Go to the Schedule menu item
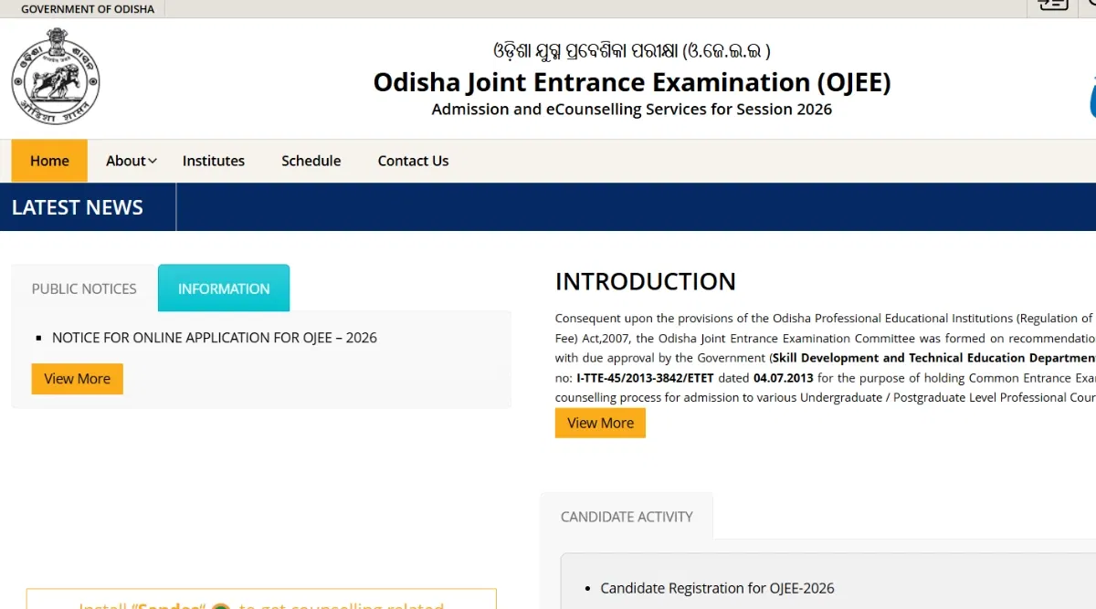 click(x=311, y=161)
